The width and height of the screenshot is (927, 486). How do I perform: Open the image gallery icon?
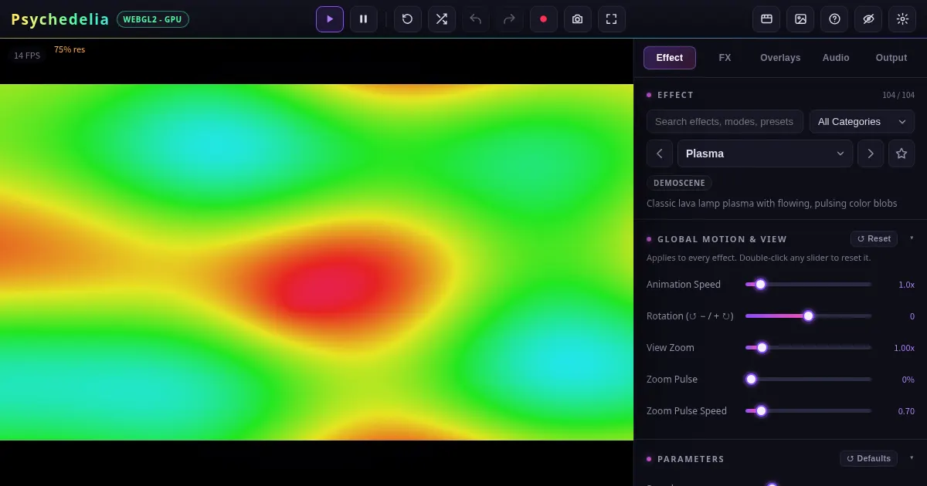click(x=800, y=19)
